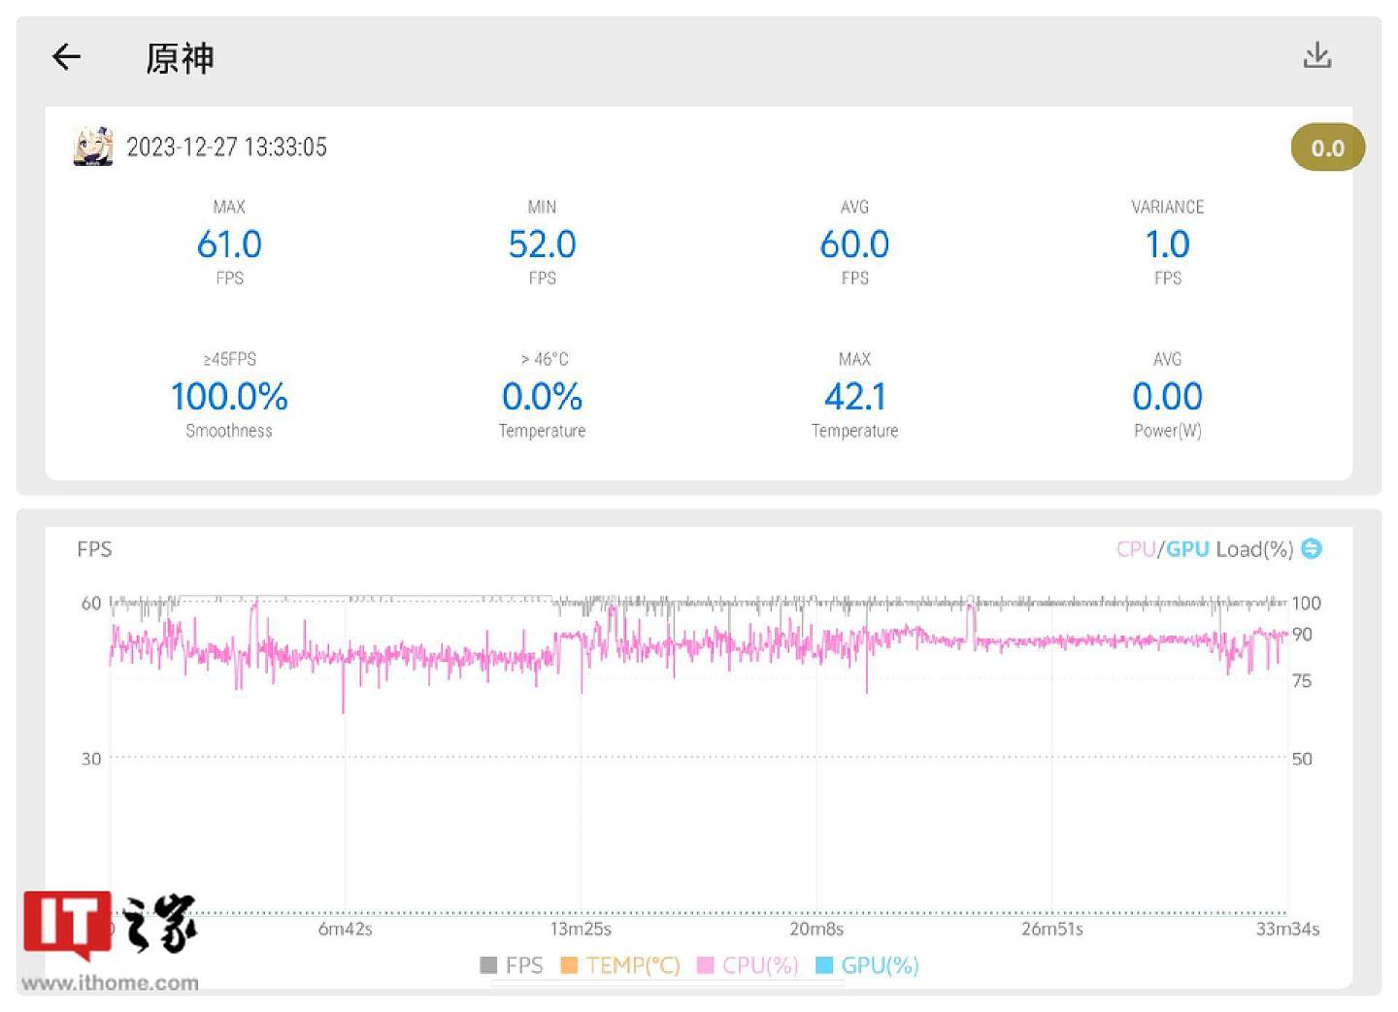This screenshot has height=1012, width=1398.
Task: Click the 13m25s time axis label
Action: point(581,930)
